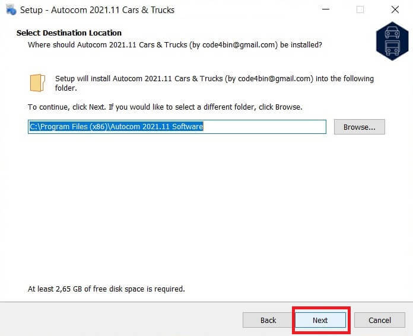This screenshot has width=413, height=336.
Task: Open the Browse... folder picker
Action: (x=359, y=127)
